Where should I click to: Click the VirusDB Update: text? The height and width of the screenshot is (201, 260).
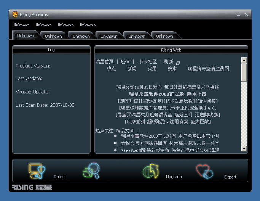pyautogui.click(x=33, y=92)
